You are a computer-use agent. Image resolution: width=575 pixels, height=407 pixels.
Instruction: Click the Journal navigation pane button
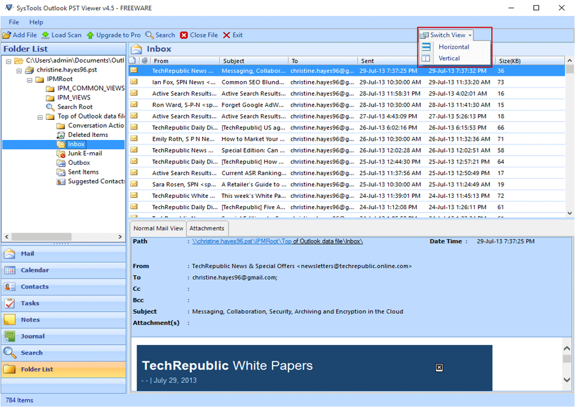click(64, 336)
